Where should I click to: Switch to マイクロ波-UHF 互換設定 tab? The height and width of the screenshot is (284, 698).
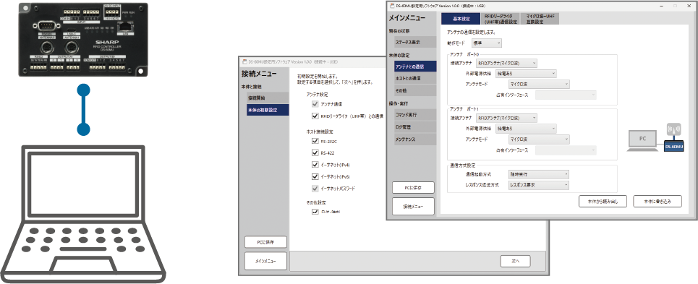pos(540,19)
